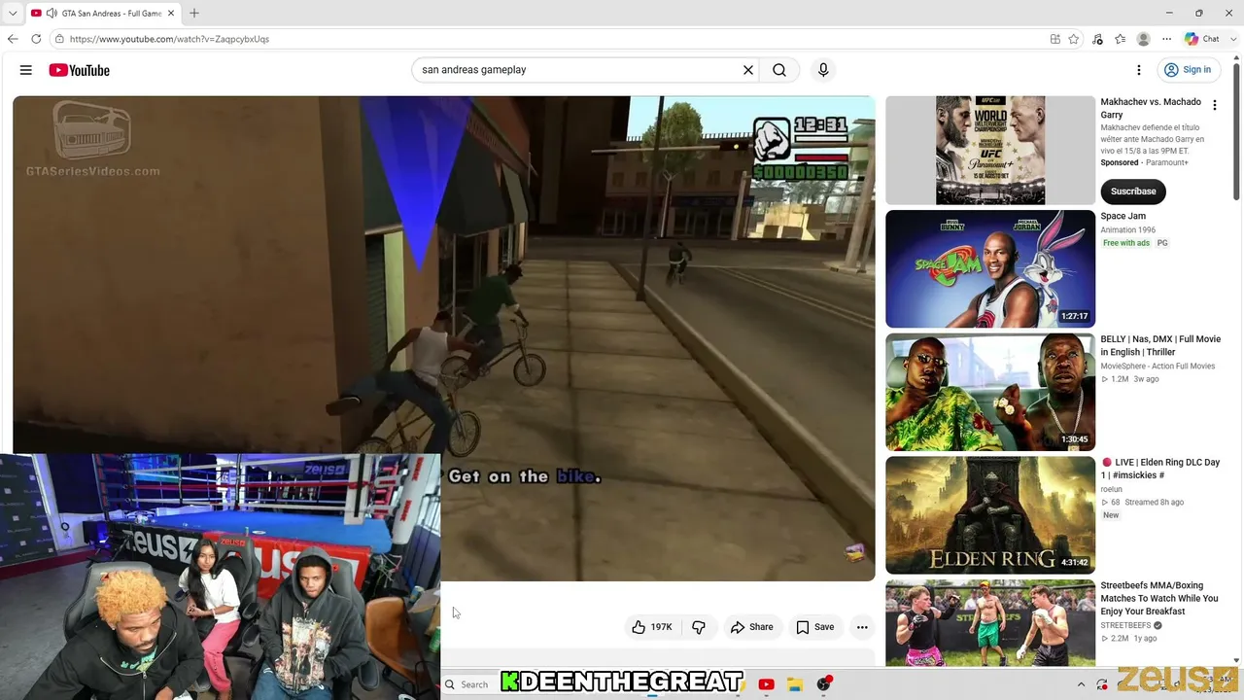This screenshot has height=700, width=1244.
Task: Submit search with the magnifier button
Action: pos(779,70)
